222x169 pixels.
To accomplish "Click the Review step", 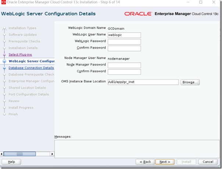I will [14, 101].
